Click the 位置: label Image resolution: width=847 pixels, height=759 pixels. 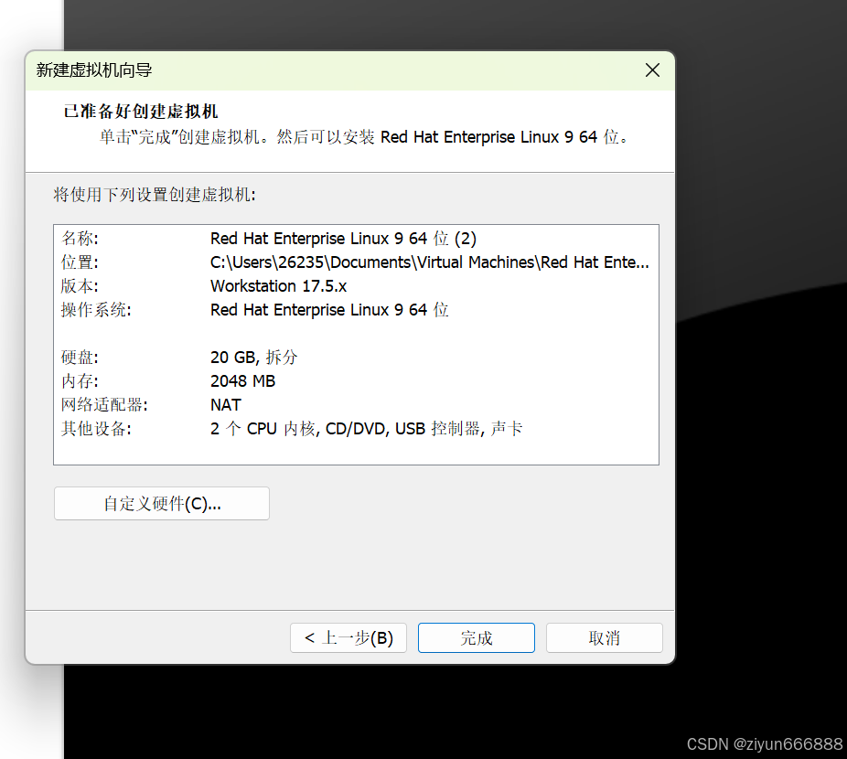[x=80, y=262]
